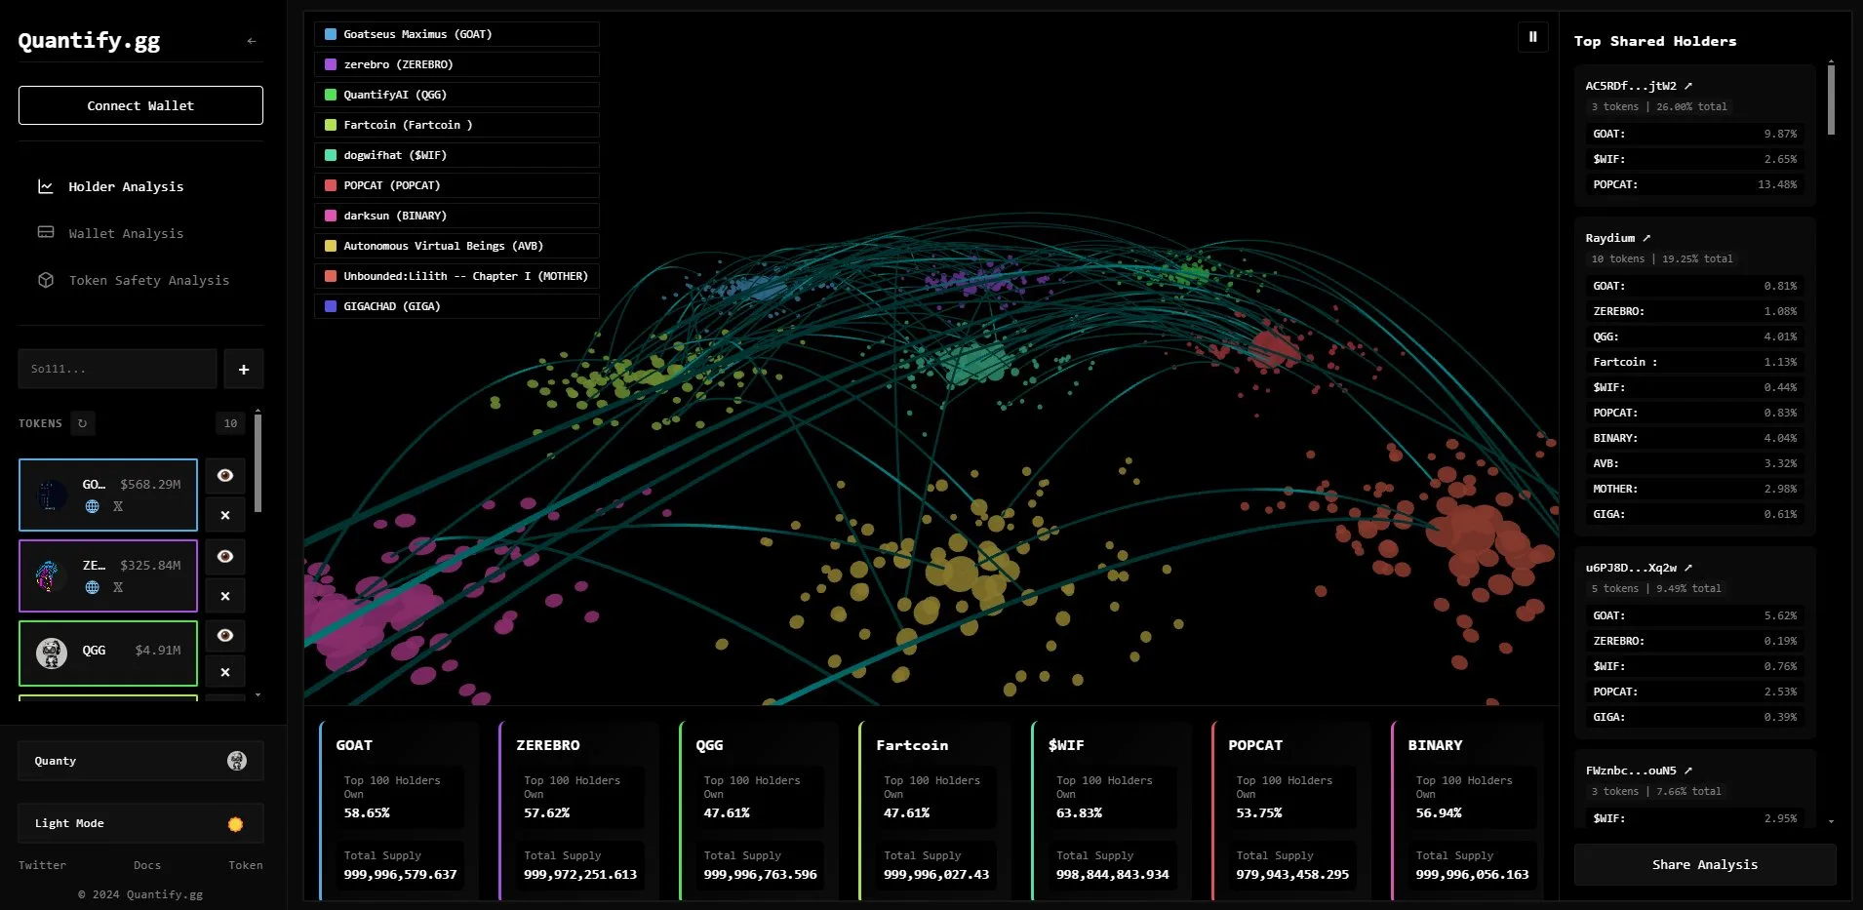This screenshot has height=910, width=1863.
Task: Refresh the tokens list
Action: tap(83, 423)
